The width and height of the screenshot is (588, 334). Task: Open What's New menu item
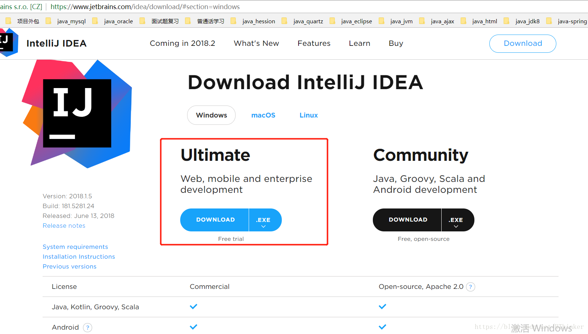click(256, 43)
